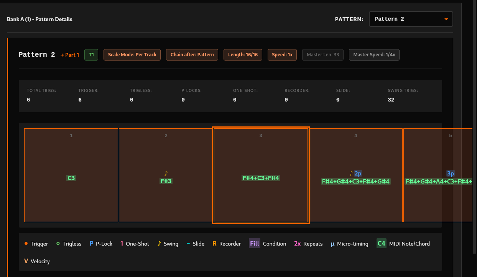Viewport: 477px width, 277px height.
Task: Click the 3p badge in step 5
Action: pos(451,174)
